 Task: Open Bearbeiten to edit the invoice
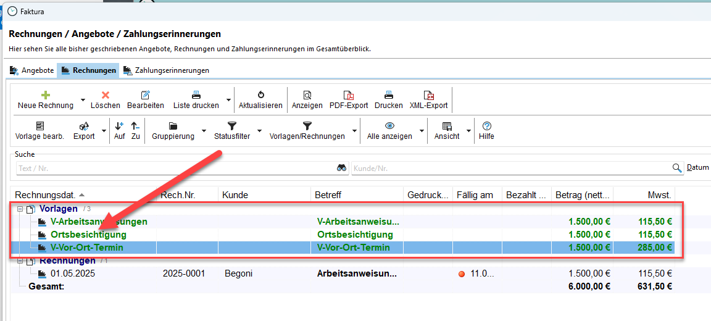click(146, 95)
